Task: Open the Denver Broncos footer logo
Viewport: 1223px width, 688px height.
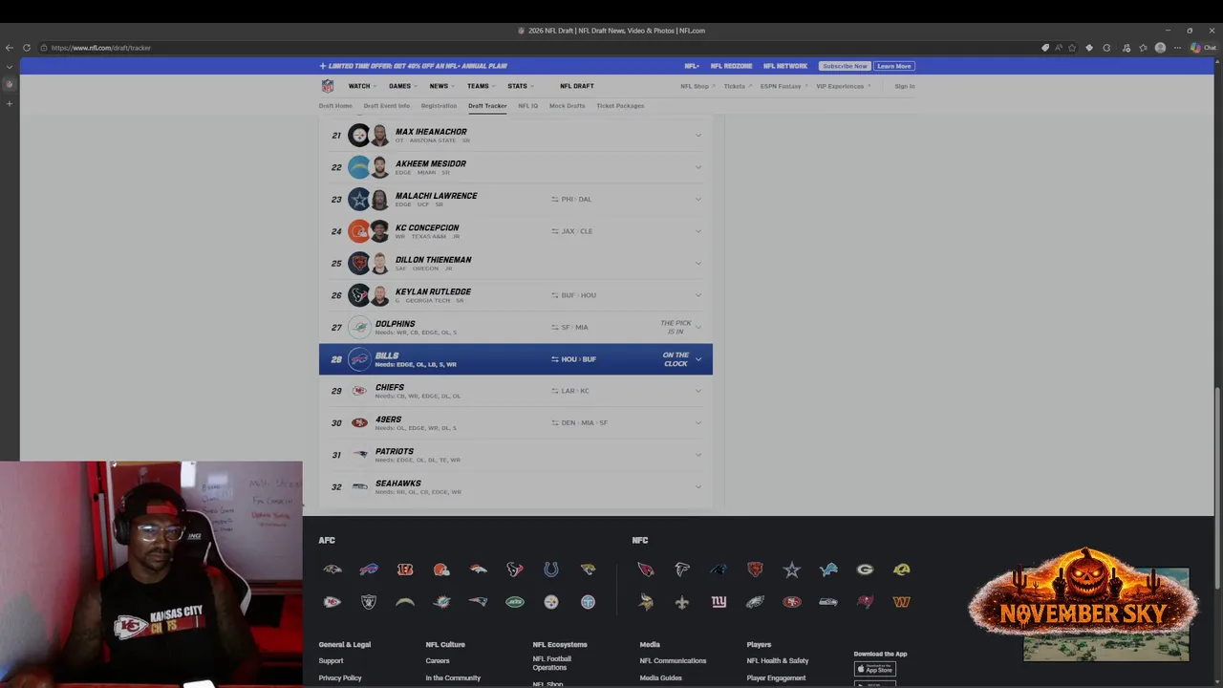Action: 478,570
